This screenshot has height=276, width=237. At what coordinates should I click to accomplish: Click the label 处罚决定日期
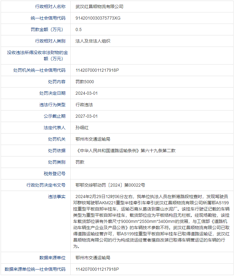[x=52, y=93]
